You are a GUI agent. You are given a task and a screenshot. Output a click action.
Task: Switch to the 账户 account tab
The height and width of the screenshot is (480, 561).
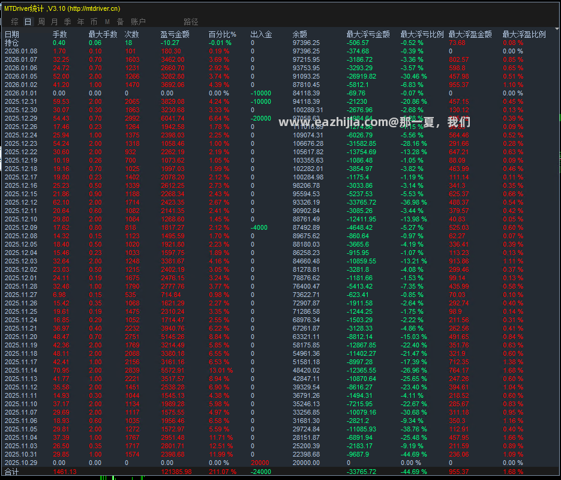click(138, 22)
